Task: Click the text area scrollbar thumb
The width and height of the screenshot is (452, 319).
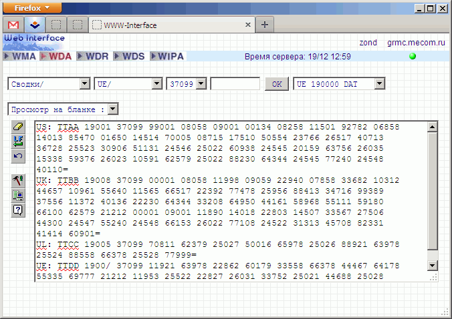Action: 432,191
